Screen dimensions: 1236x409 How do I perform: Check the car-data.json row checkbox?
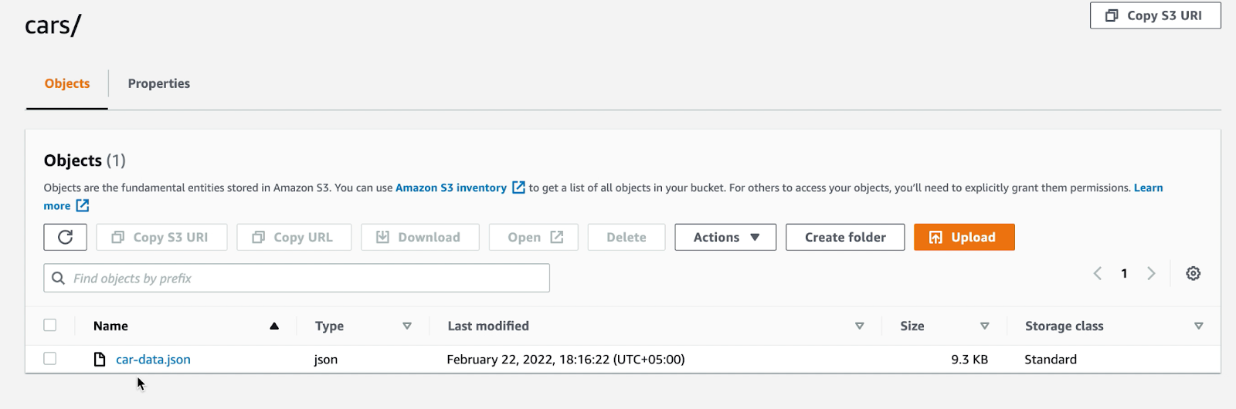coord(50,358)
